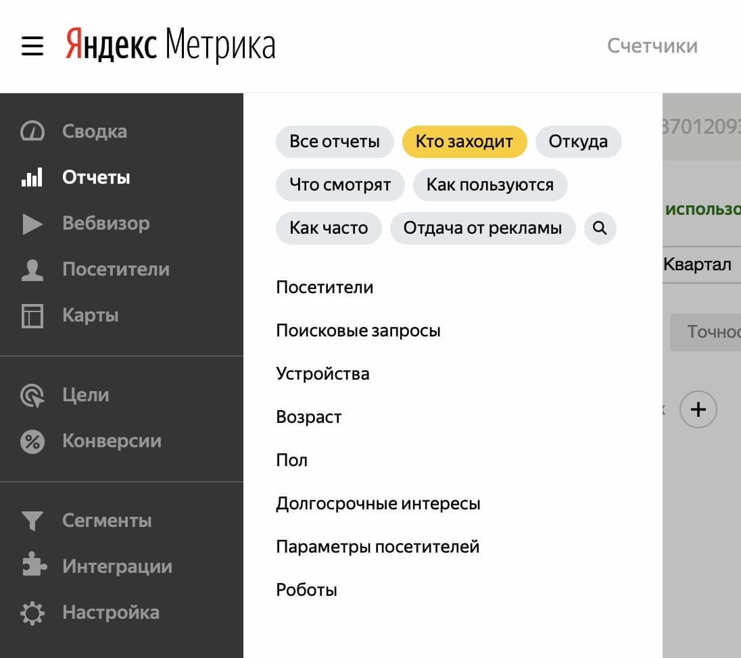Deselect the active Кто заходит filter
741x658 pixels.
464,142
